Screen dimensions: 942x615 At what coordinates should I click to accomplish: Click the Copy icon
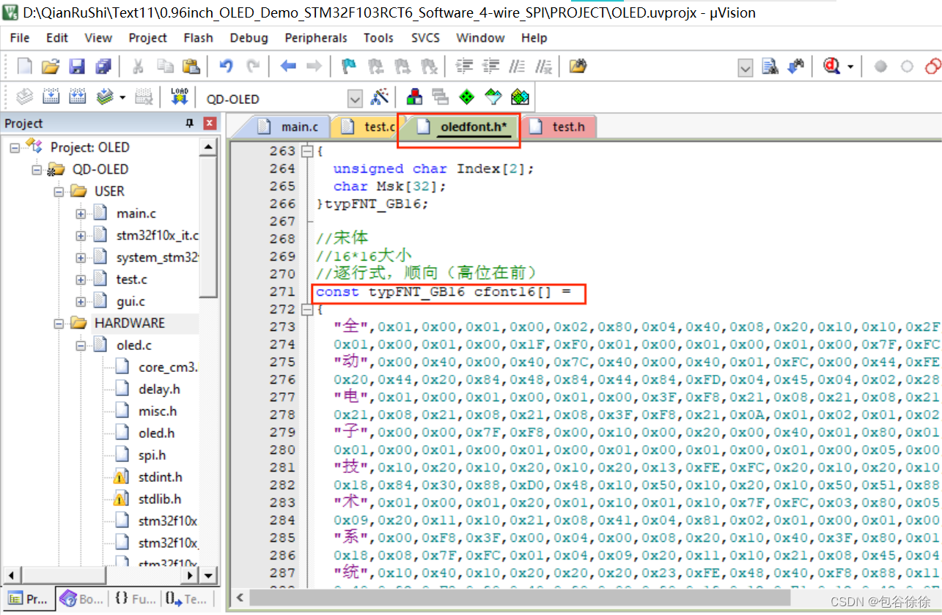[x=165, y=67]
